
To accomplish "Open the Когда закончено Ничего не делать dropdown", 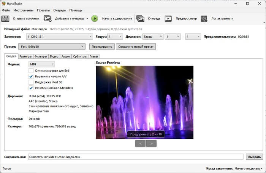I will 249,168.
